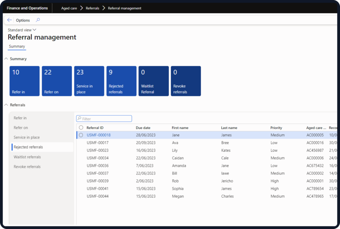Open referral link USMF-000018
The width and height of the screenshot is (340, 229).
[99, 135]
